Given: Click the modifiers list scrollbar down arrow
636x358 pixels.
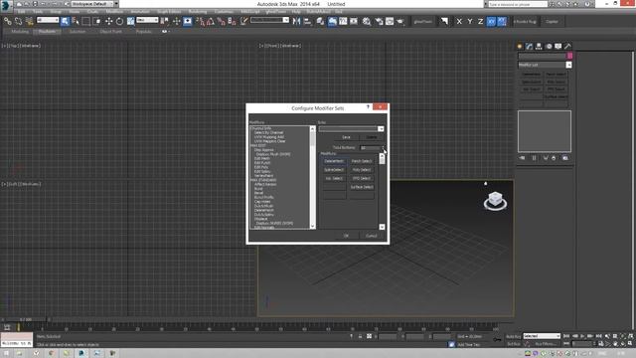Looking at the screenshot, I should [x=312, y=226].
